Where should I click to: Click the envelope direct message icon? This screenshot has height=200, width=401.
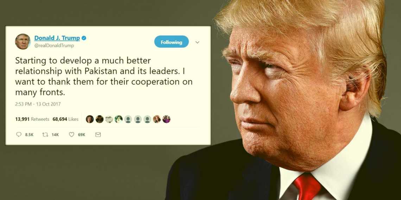pos(98,134)
